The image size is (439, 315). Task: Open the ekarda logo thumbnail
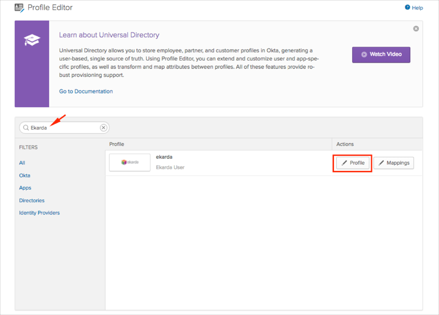click(130, 162)
